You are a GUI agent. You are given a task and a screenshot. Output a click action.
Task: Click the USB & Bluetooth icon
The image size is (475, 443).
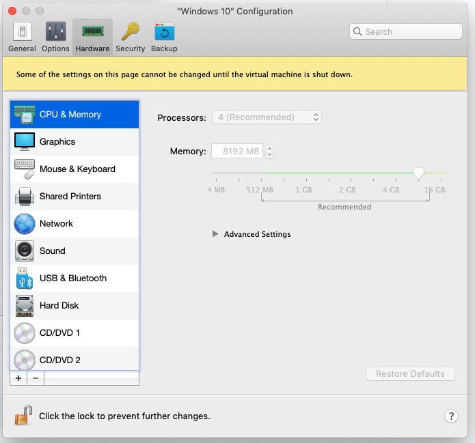coord(25,278)
